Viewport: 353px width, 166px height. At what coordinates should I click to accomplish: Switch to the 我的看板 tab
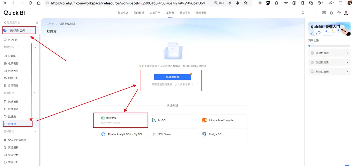click(139, 13)
